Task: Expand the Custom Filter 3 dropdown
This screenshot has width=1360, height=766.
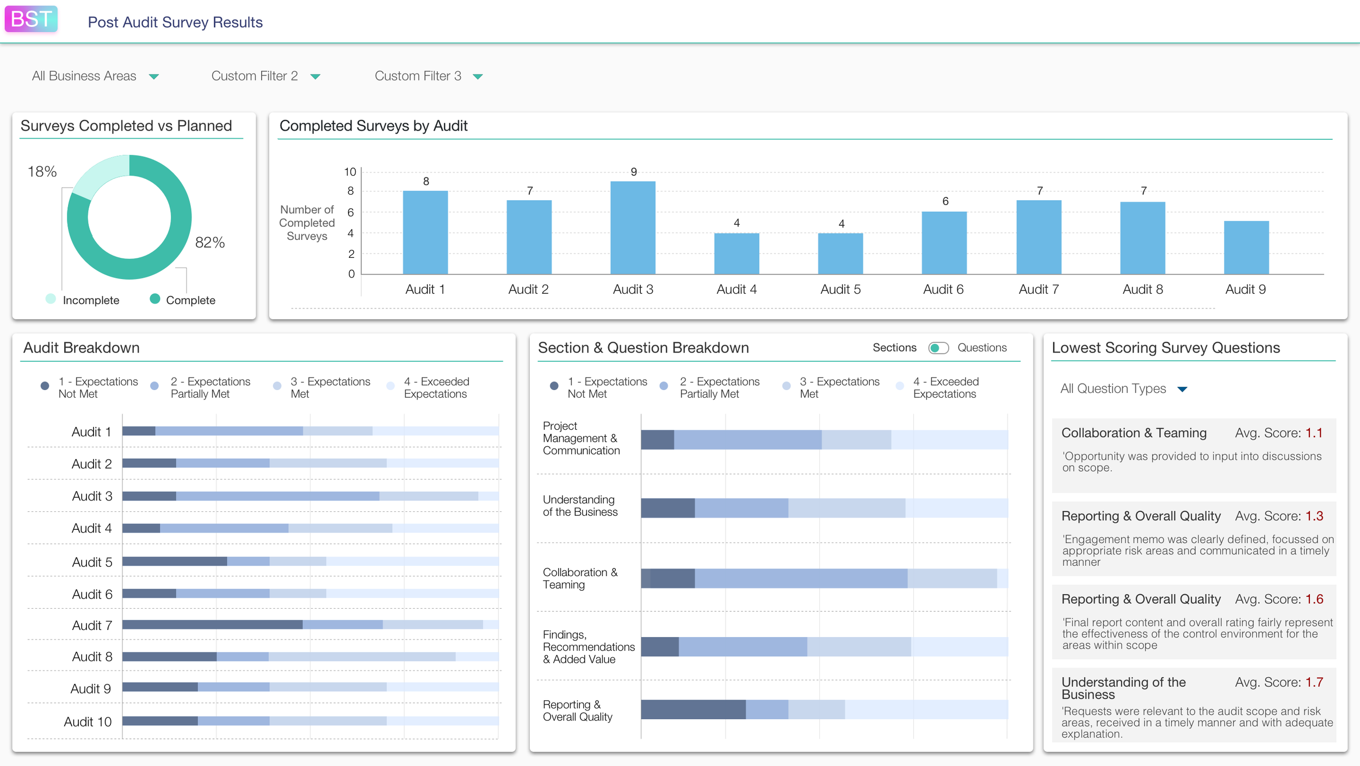Action: point(478,76)
